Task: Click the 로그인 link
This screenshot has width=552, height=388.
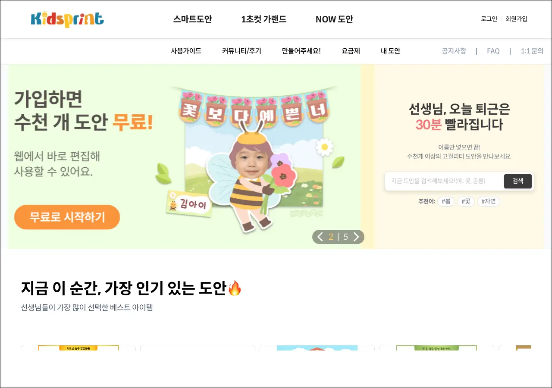Action: (x=489, y=19)
